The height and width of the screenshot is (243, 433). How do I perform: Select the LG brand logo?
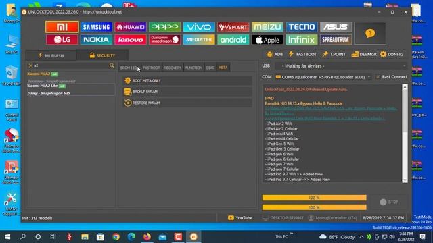(x=62, y=40)
